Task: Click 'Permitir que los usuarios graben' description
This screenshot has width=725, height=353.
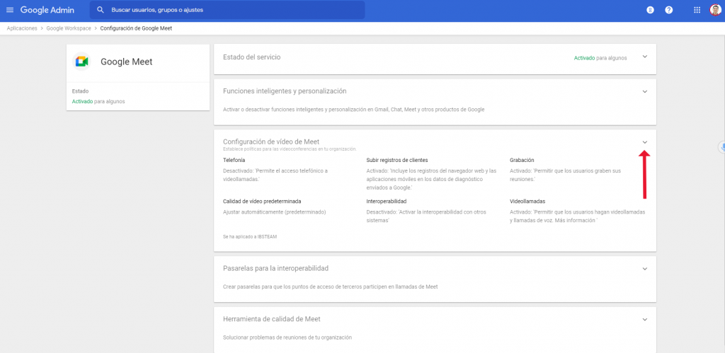Action: (565, 175)
